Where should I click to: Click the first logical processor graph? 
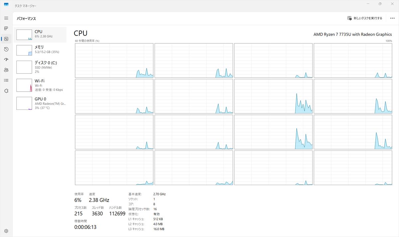click(x=114, y=61)
